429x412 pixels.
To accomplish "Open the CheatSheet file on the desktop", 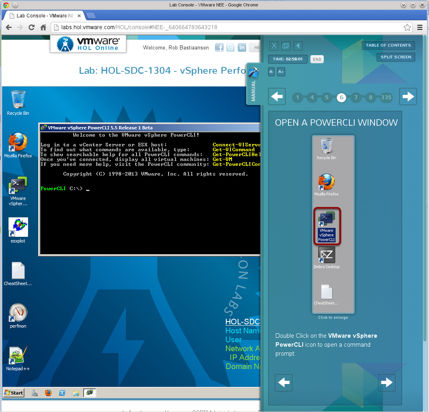I will pos(18,271).
